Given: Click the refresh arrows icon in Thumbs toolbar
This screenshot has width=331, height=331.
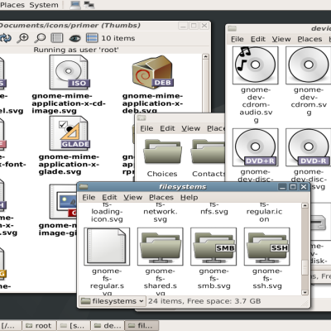Looking at the screenshot, I should [6, 38].
